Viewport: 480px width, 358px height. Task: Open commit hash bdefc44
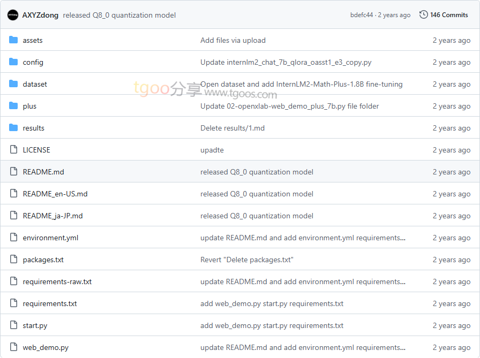click(361, 15)
